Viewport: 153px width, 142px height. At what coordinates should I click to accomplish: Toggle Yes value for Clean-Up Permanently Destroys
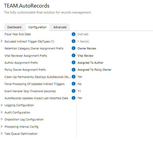coord(80,77)
